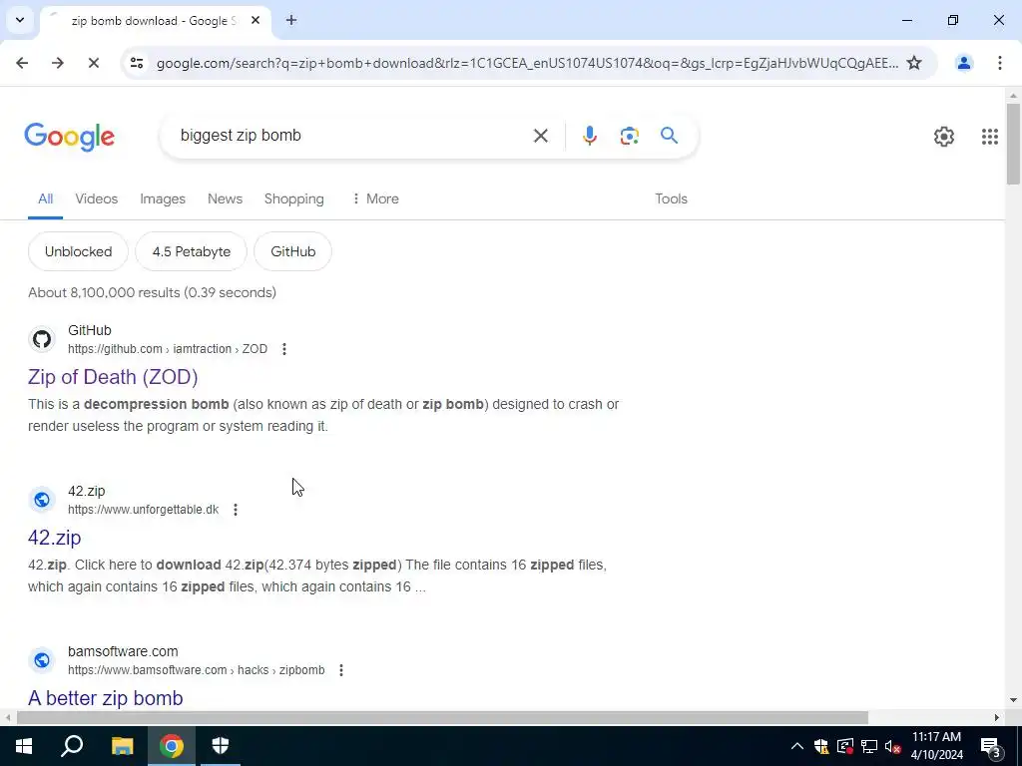
Task: Go back to the previous page
Action: 22,63
